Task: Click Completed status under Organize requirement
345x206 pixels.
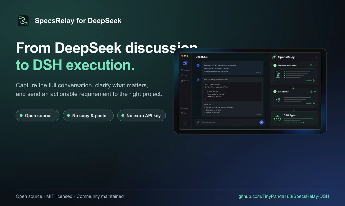Action: [x=310, y=81]
